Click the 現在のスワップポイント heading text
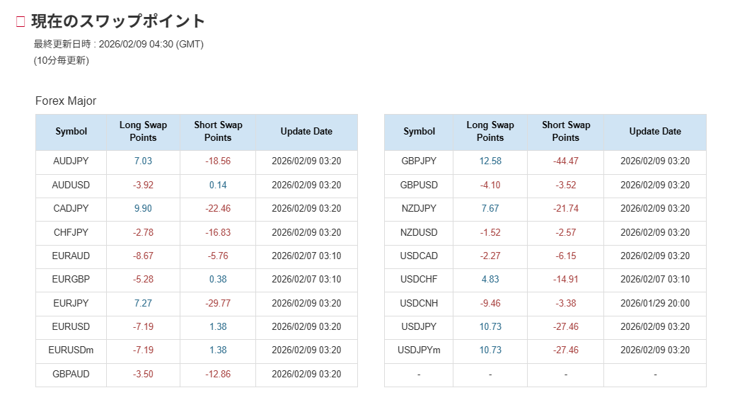 pyautogui.click(x=118, y=21)
